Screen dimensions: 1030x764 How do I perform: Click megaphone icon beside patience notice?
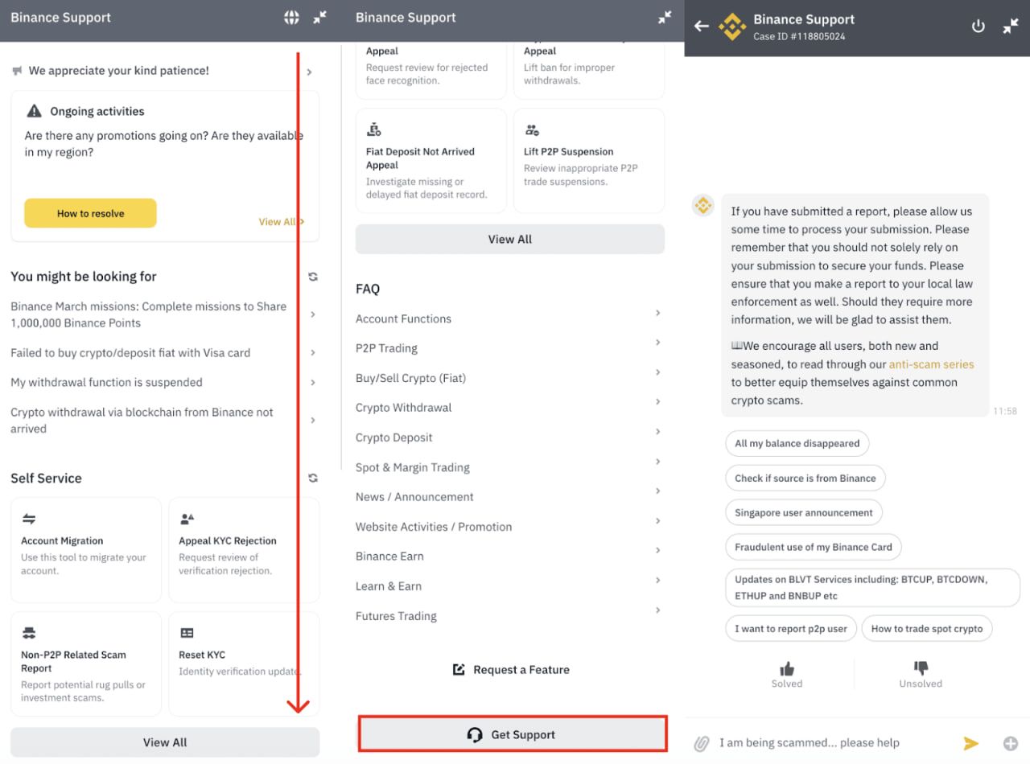click(x=17, y=71)
